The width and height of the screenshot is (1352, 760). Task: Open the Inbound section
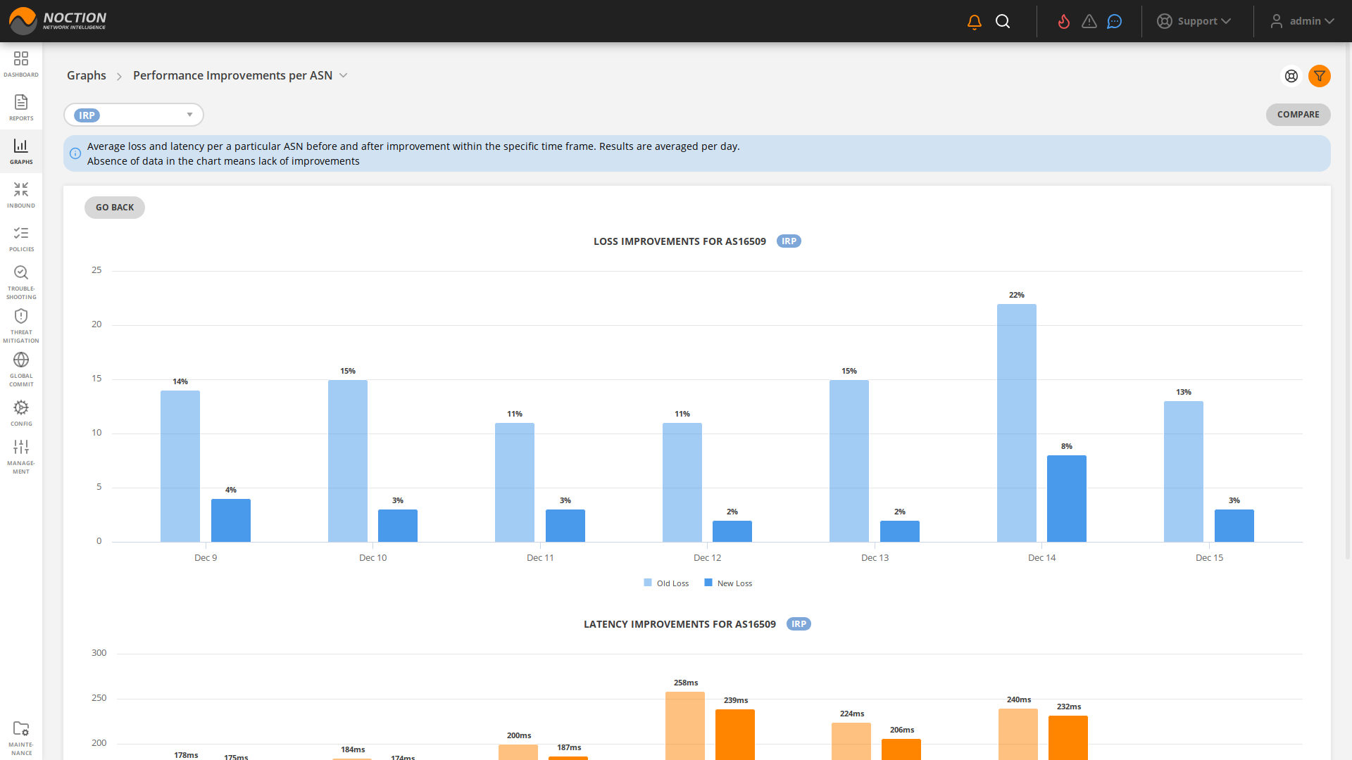[x=21, y=194]
